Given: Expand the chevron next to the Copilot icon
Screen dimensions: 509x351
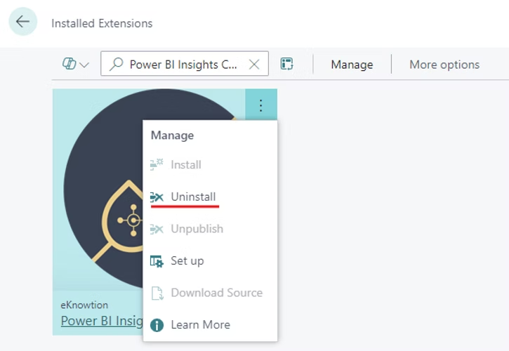Looking at the screenshot, I should (x=84, y=65).
